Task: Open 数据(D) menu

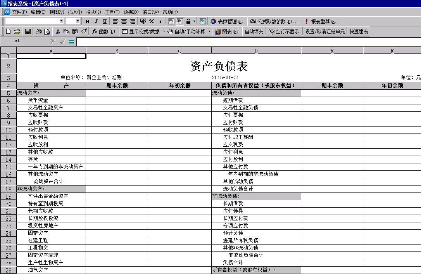Action: (131, 12)
